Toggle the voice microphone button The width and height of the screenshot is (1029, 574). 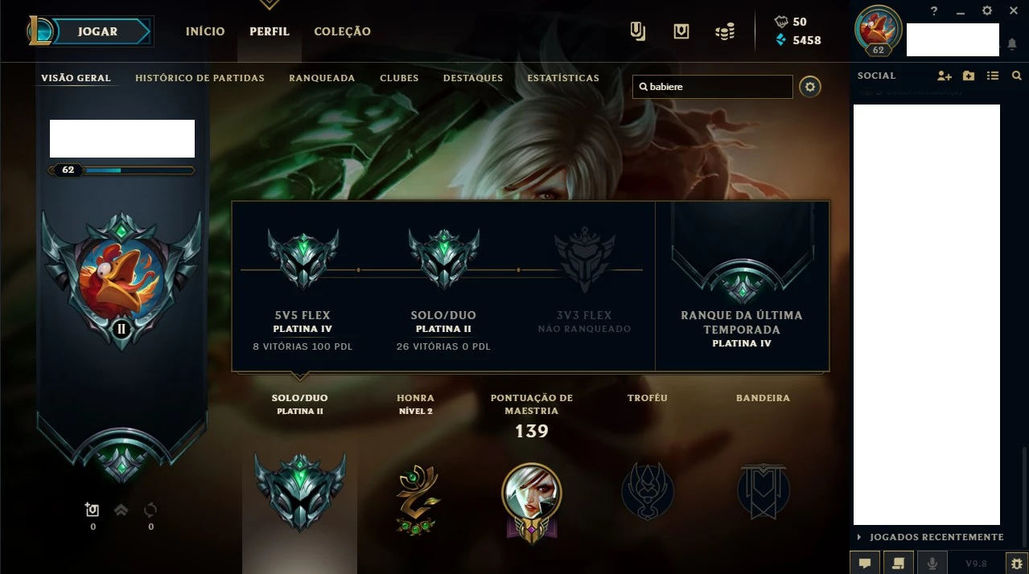[x=932, y=563]
